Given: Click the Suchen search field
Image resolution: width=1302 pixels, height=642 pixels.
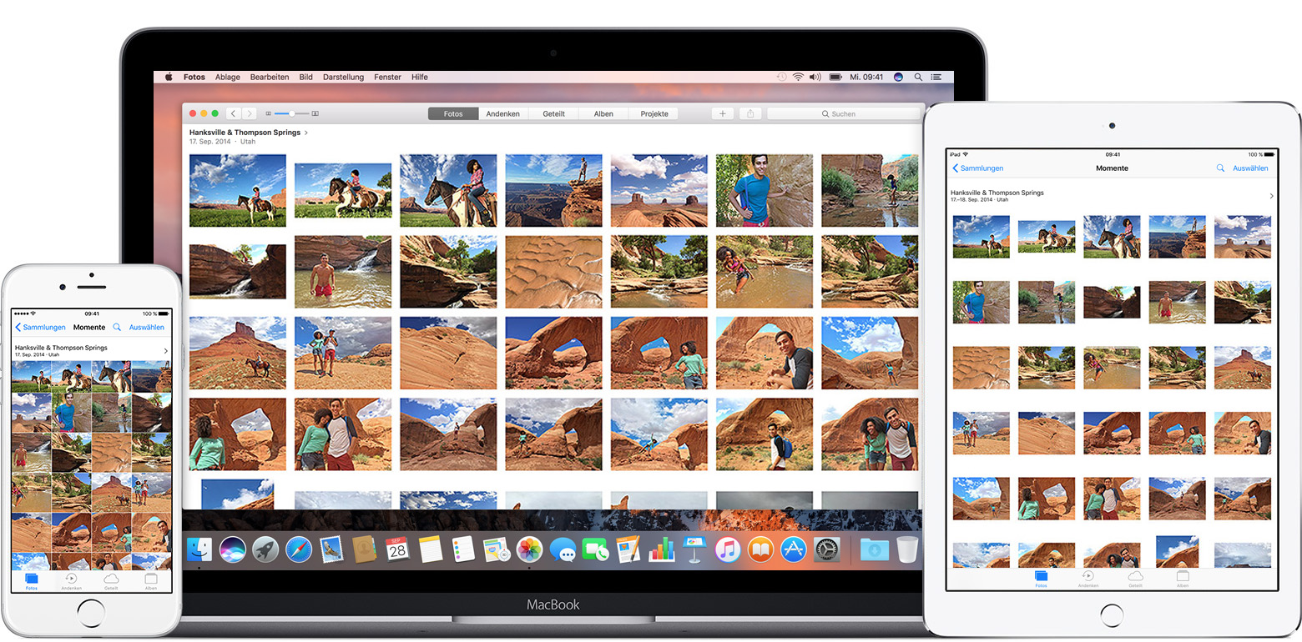Looking at the screenshot, I should [x=843, y=113].
